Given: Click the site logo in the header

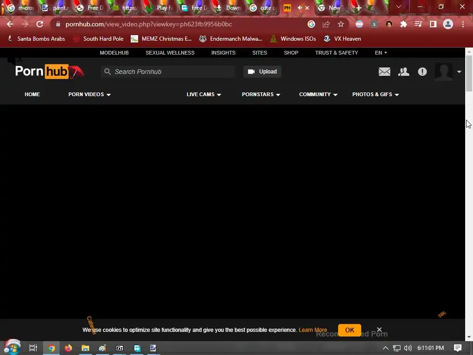Looking at the screenshot, I should pyautogui.click(x=50, y=72).
